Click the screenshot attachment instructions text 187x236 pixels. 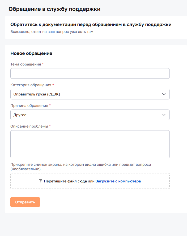pyautogui.click(x=80, y=166)
